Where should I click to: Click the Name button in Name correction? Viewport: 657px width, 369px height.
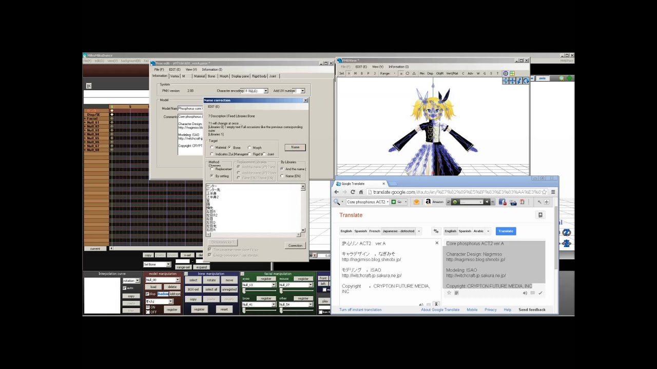(295, 148)
